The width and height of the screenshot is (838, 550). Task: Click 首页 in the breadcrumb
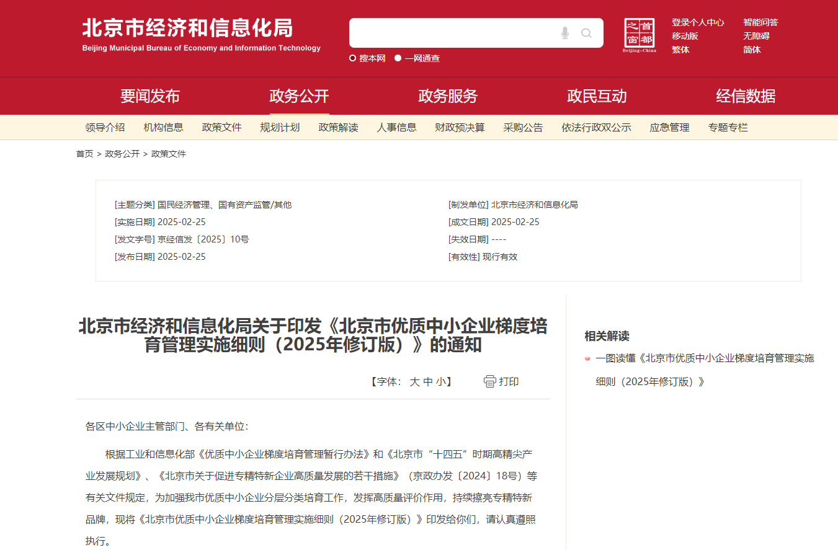pos(84,154)
